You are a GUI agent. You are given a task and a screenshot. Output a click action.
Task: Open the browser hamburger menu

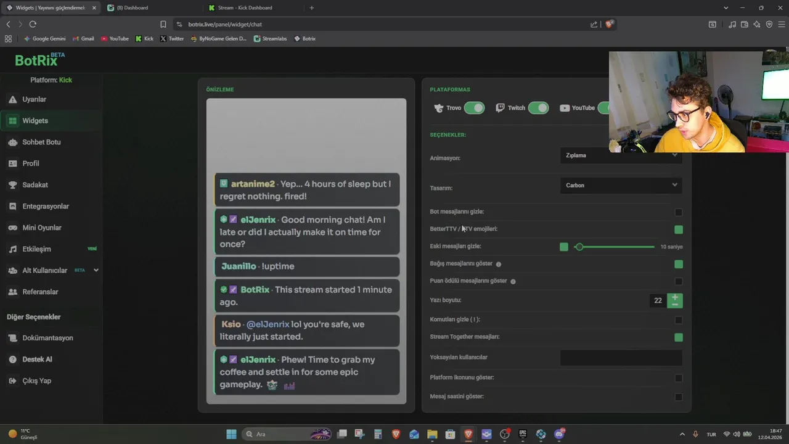coord(781,24)
